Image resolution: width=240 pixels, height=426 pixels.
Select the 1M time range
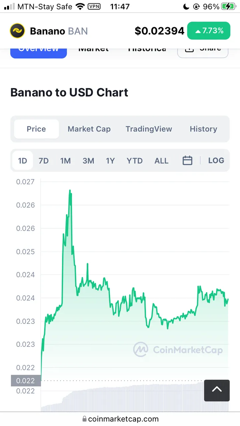[x=65, y=161]
